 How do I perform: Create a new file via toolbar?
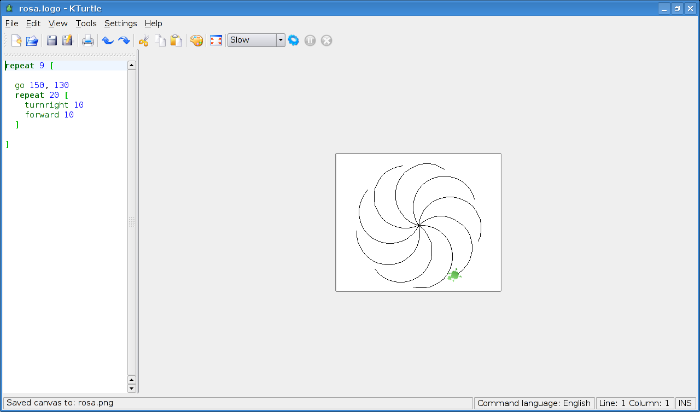click(15, 40)
